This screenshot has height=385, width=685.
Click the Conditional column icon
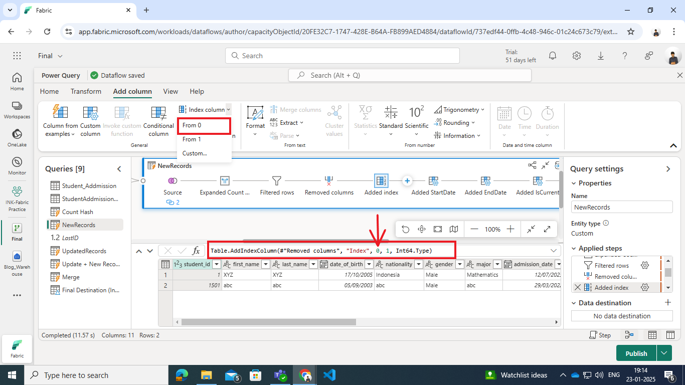coord(158,112)
